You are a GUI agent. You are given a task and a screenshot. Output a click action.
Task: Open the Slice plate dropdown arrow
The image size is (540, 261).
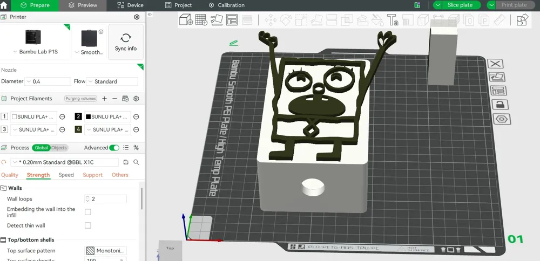pos(437,5)
